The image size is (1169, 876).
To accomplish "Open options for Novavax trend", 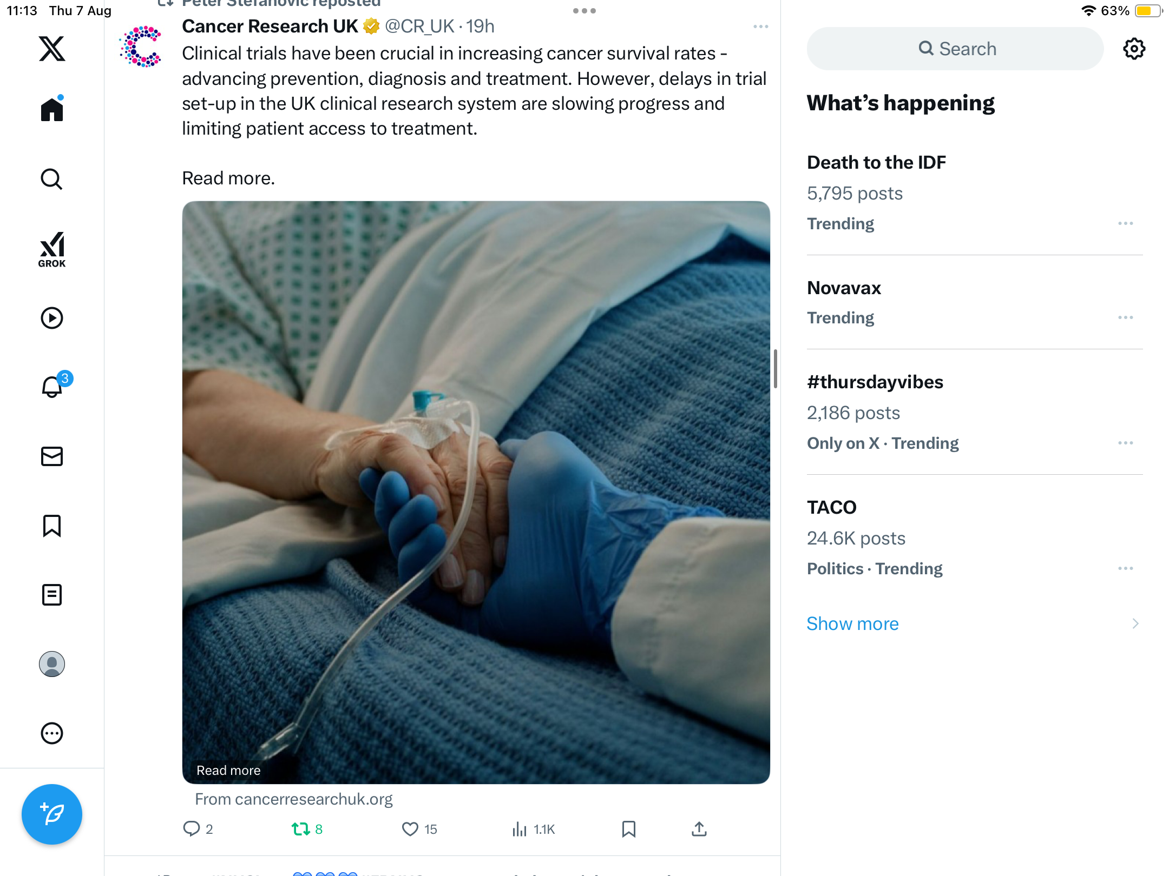I will point(1125,317).
